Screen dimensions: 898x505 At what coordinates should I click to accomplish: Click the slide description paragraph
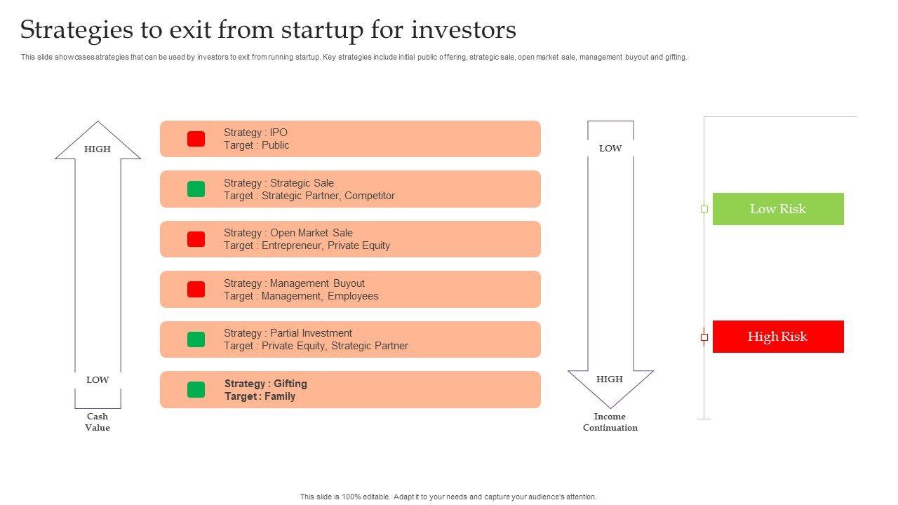354,58
